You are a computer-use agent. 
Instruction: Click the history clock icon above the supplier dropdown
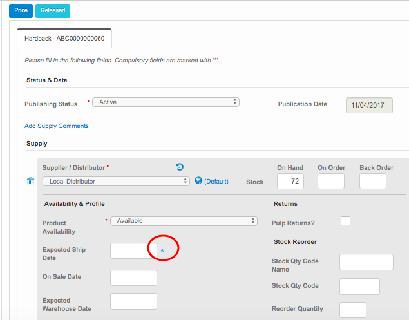click(x=180, y=167)
